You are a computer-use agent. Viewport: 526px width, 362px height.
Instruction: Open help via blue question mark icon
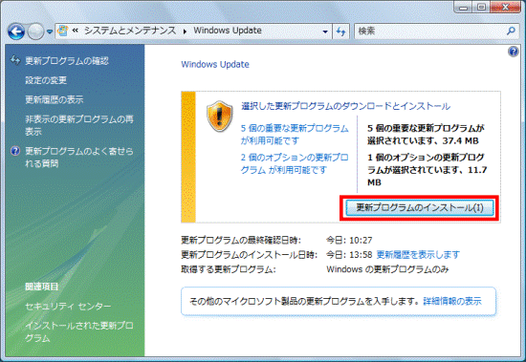pos(514,52)
